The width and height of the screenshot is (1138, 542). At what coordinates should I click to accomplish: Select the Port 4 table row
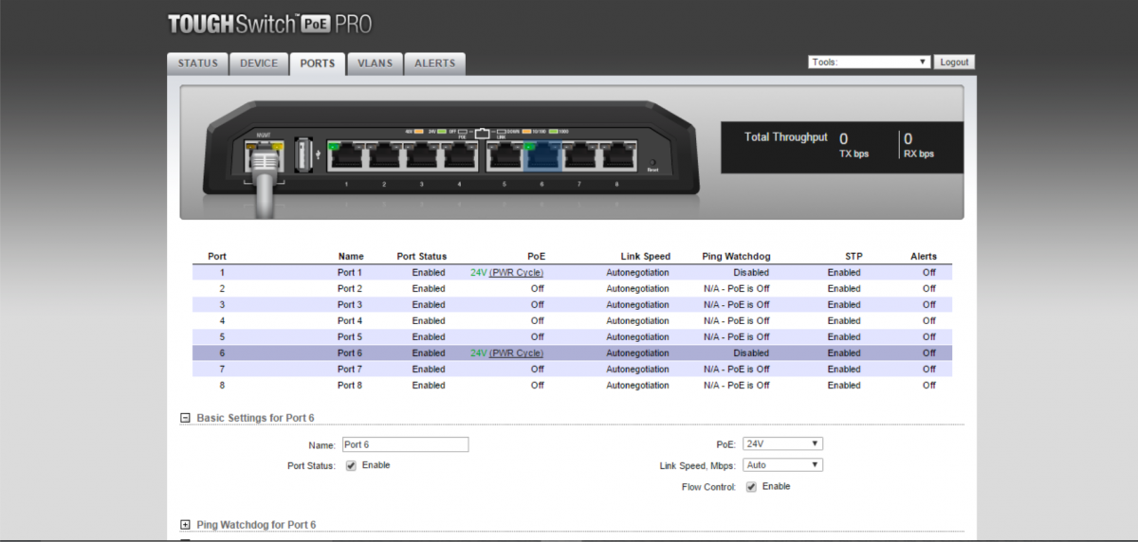click(572, 320)
